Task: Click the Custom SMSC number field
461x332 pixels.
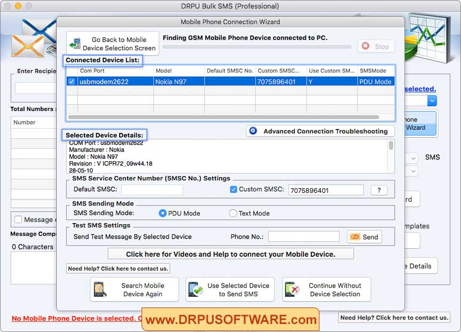Action: point(326,190)
